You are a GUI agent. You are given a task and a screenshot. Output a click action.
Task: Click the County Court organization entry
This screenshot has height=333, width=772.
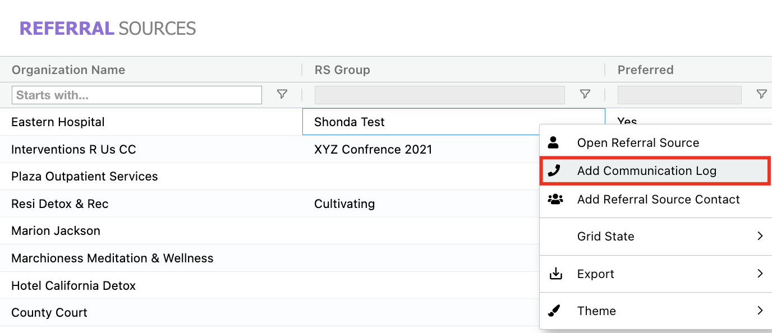pyautogui.click(x=49, y=312)
